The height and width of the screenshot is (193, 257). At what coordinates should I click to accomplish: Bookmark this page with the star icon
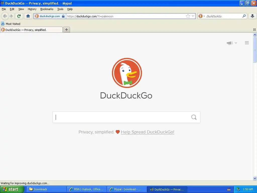tap(188, 16)
